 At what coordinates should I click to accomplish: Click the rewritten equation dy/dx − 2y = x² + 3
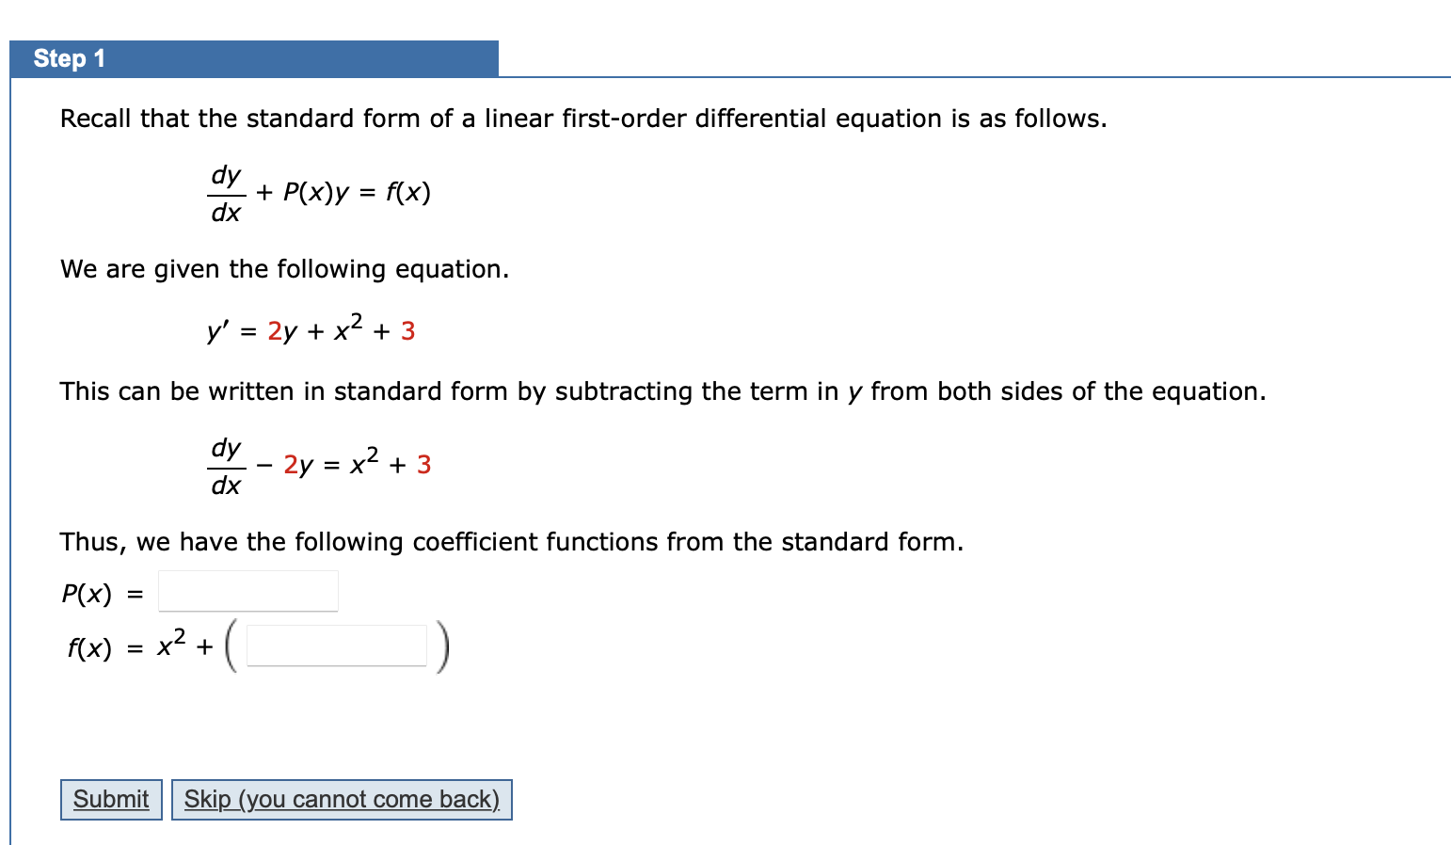(x=320, y=465)
